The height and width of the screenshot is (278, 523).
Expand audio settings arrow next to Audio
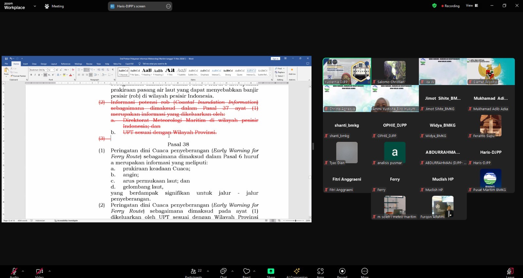tap(23, 271)
